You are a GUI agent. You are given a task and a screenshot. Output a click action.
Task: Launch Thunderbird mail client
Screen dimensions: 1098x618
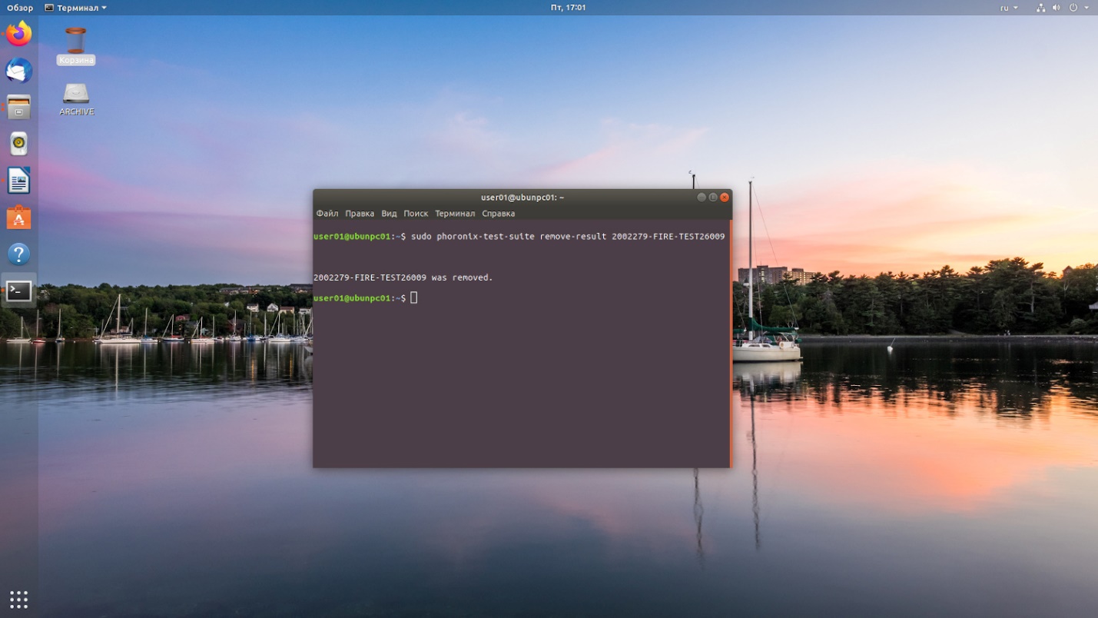(18, 71)
